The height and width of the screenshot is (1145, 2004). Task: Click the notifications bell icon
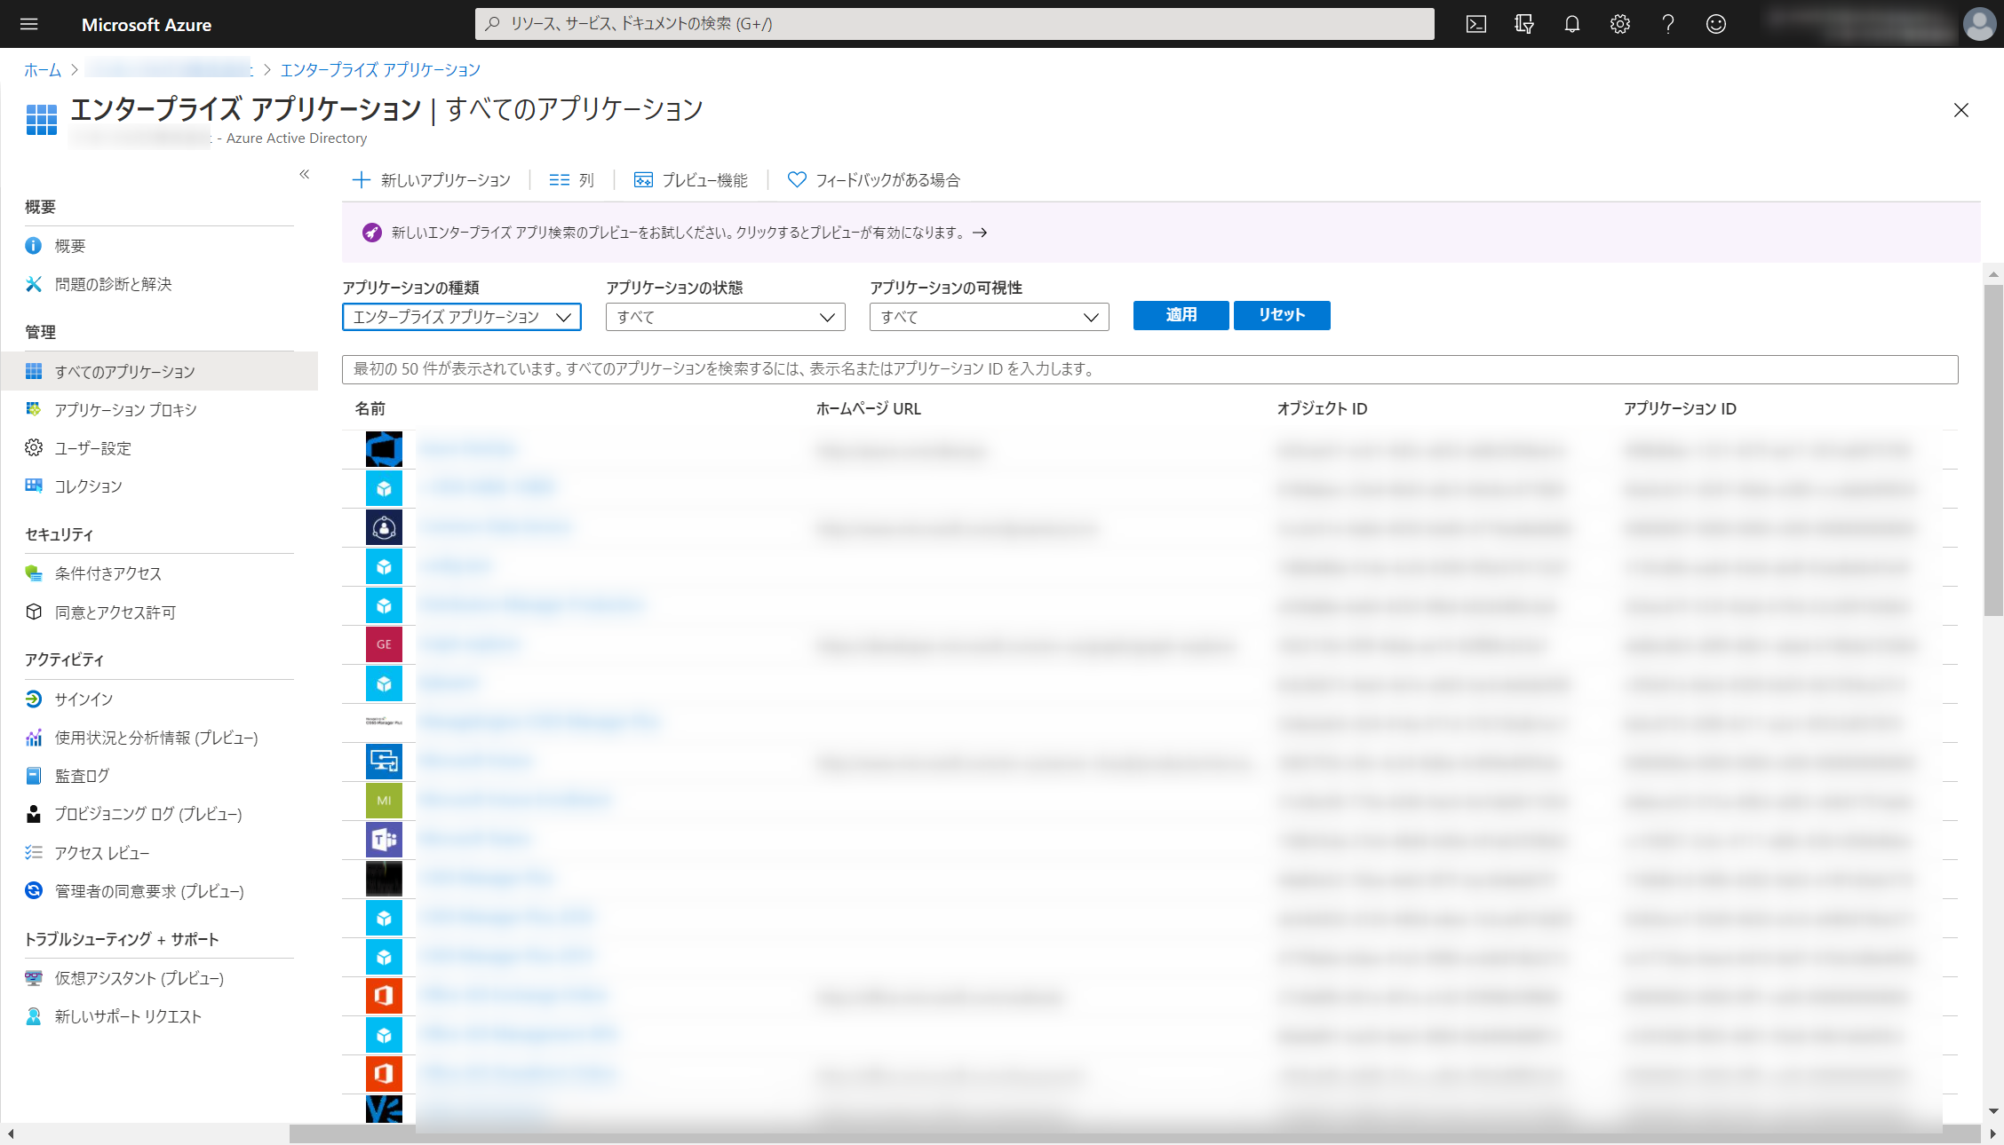[1571, 24]
